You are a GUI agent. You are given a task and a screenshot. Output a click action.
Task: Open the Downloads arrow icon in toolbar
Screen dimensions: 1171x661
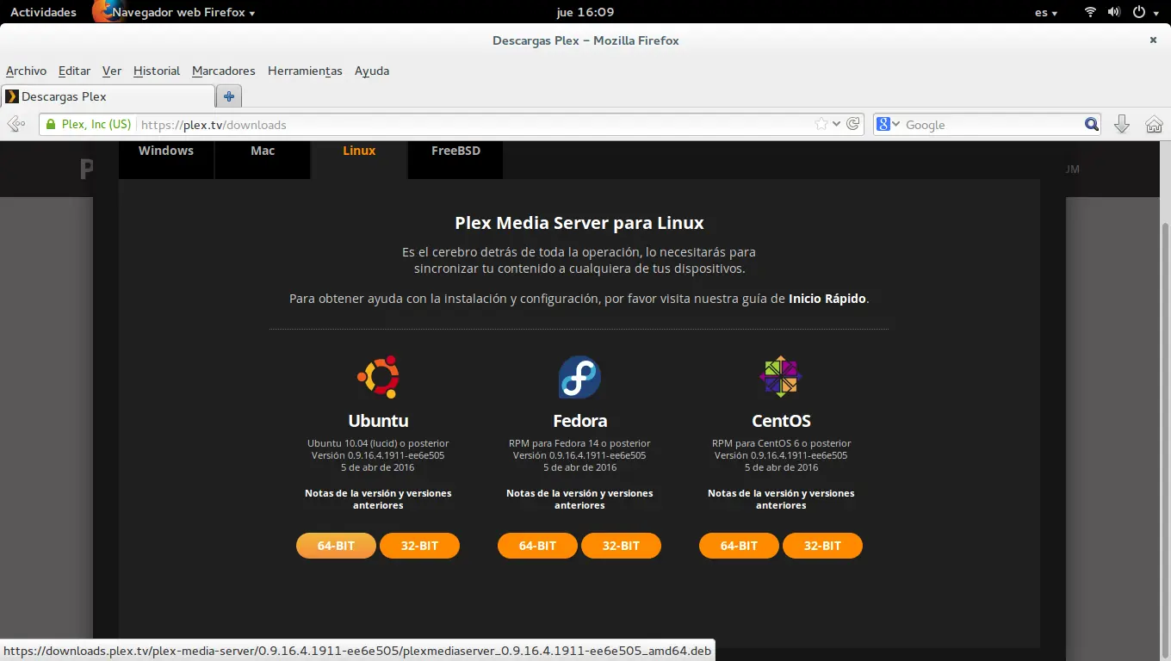click(1122, 124)
